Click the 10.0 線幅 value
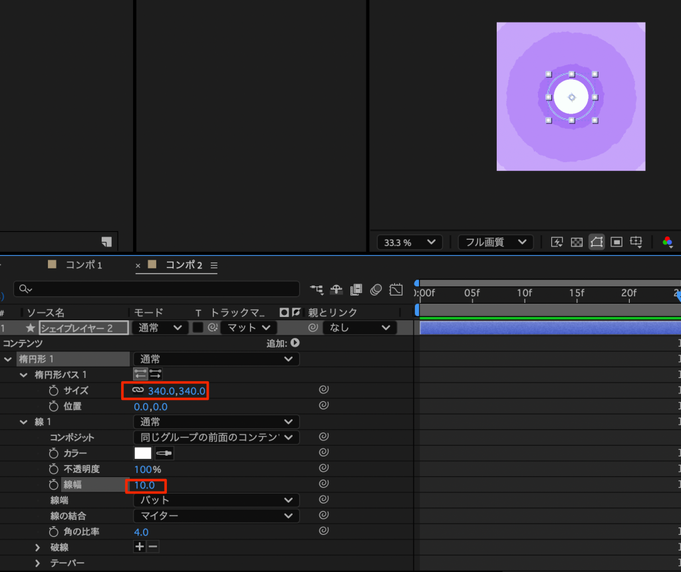Viewport: 681px width, 572px height. coord(144,486)
